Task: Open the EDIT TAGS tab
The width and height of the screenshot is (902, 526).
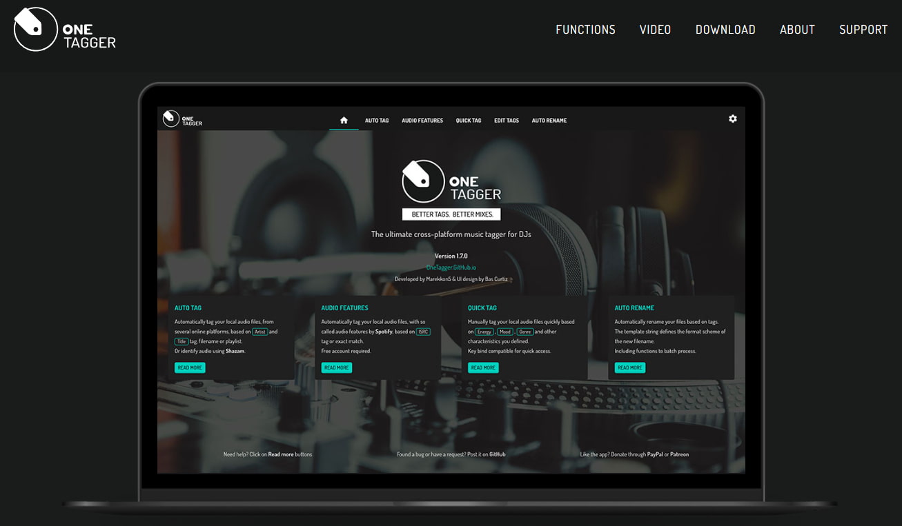Action: (507, 121)
